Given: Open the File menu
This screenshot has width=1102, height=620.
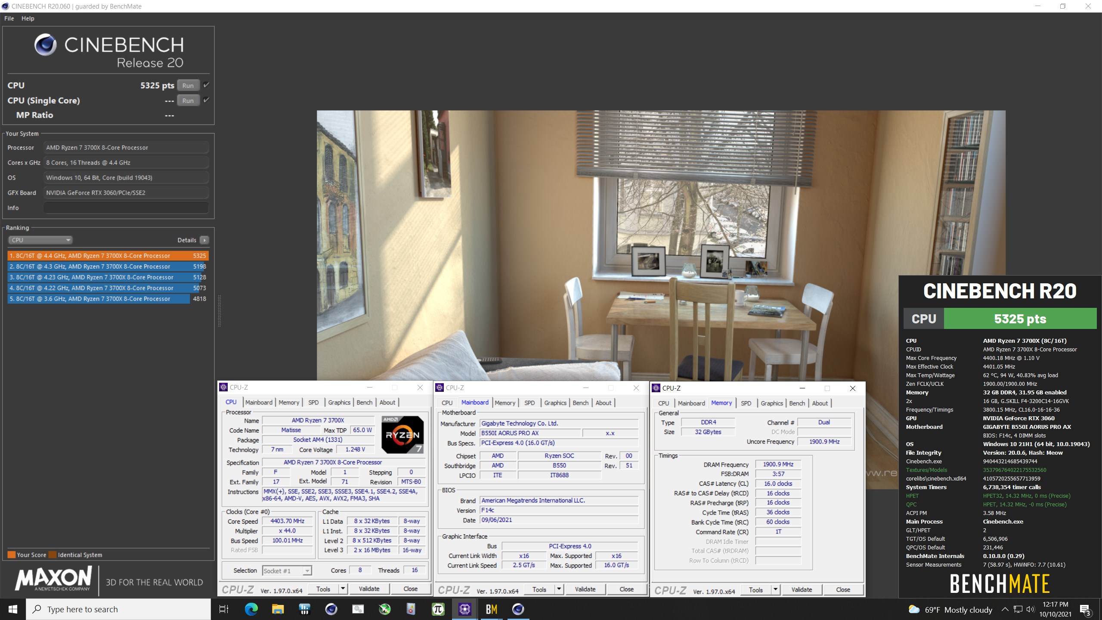Looking at the screenshot, I should 9,18.
